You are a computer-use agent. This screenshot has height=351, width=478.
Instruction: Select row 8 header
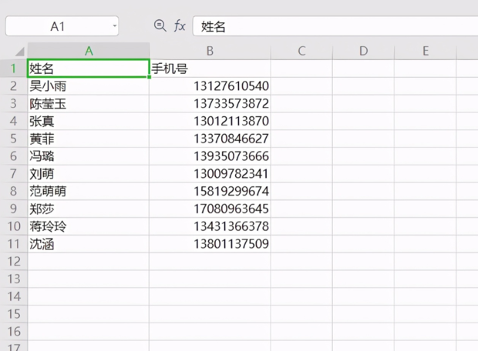coord(14,191)
